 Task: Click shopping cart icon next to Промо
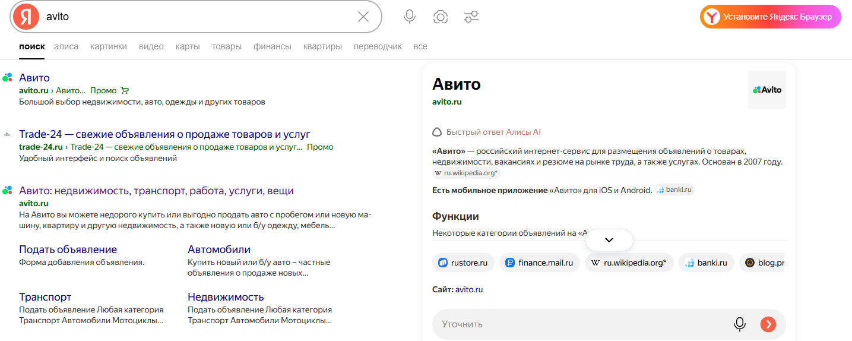pyautogui.click(x=125, y=90)
